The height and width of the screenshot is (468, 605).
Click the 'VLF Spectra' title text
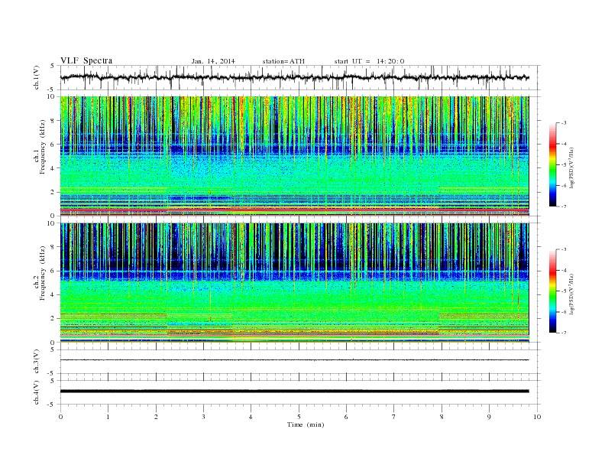(86, 60)
